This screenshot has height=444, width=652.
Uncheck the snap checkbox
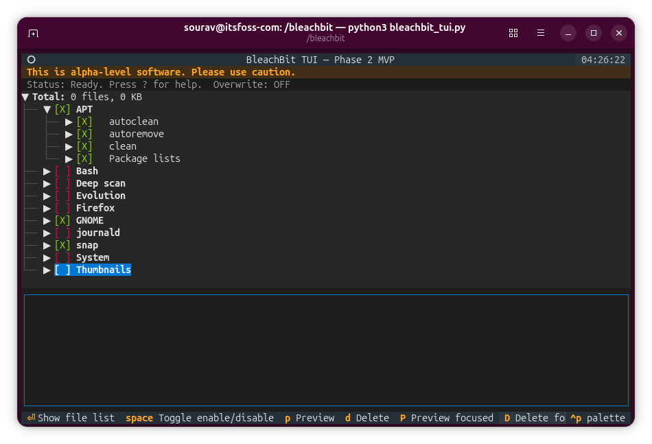point(62,245)
